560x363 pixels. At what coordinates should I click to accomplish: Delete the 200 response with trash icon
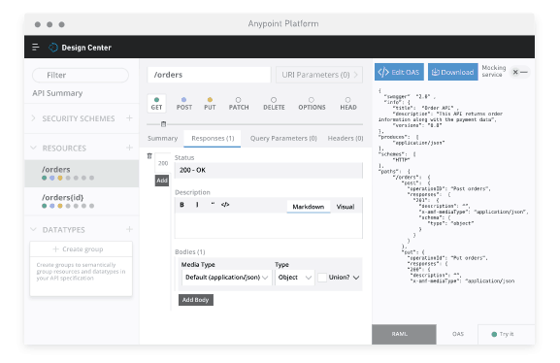pyautogui.click(x=149, y=156)
